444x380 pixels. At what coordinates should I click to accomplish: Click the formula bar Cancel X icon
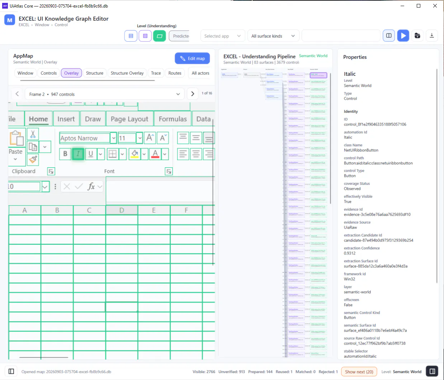click(67, 186)
